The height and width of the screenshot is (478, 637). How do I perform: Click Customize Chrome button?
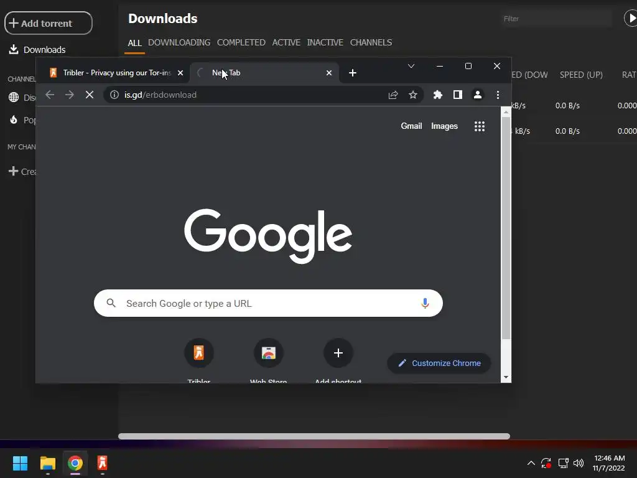pos(439,363)
